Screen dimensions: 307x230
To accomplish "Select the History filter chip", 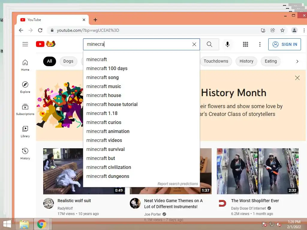I will 246,61.
